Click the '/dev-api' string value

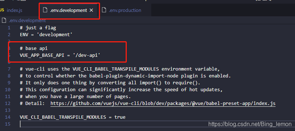(87, 55)
